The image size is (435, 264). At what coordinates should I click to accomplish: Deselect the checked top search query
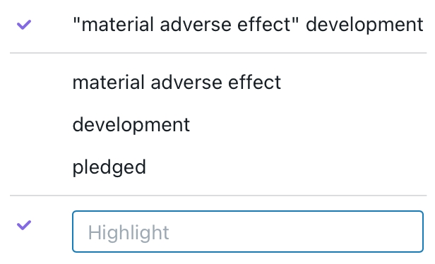click(x=24, y=25)
